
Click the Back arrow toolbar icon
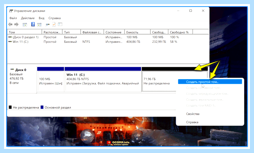point(10,24)
